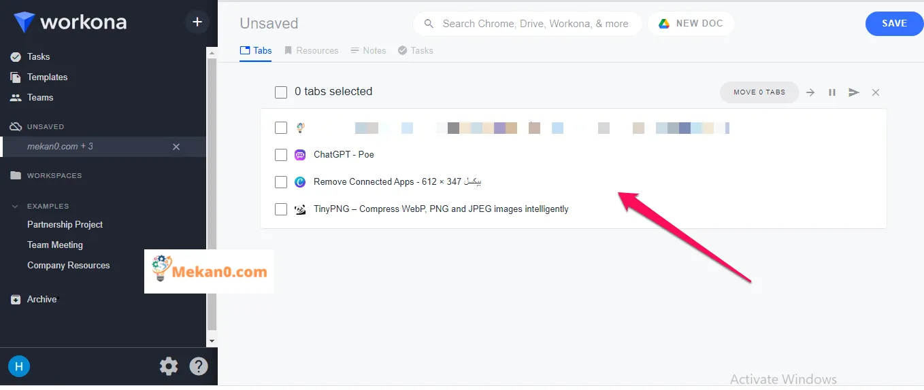Image resolution: width=924 pixels, height=390 pixels.
Task: Click the sidebar scrollbar up arrow
Action: pos(212,52)
